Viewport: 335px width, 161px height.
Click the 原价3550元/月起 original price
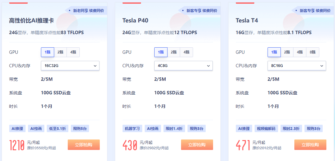(x=42, y=148)
